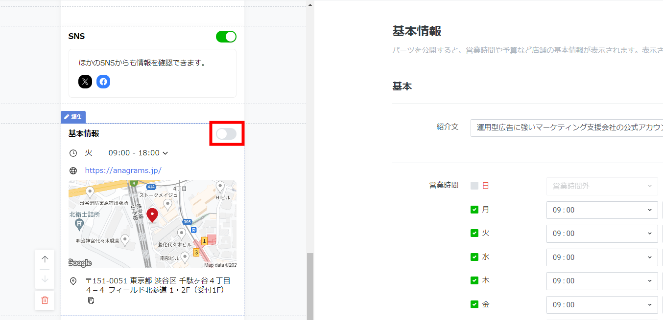Screen dimensions: 663x320
Task: Disable the SNS toggle switch
Action: click(226, 37)
